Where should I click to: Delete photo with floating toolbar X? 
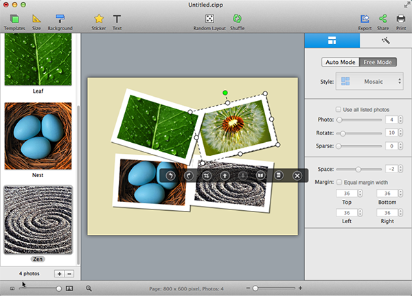(x=297, y=176)
